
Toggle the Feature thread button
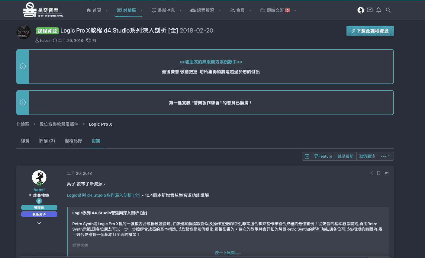pos(323,156)
